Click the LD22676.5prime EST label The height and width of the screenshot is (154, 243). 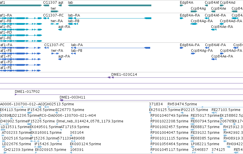pyautogui.click(x=17, y=144)
